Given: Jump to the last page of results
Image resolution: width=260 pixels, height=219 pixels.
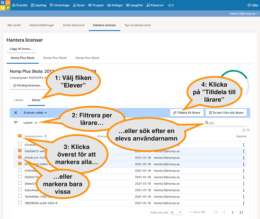Looking at the screenshot, I should click(x=241, y=212).
